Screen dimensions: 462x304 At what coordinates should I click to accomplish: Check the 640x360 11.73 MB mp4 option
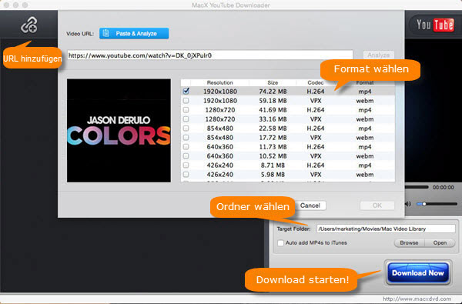tap(186, 147)
